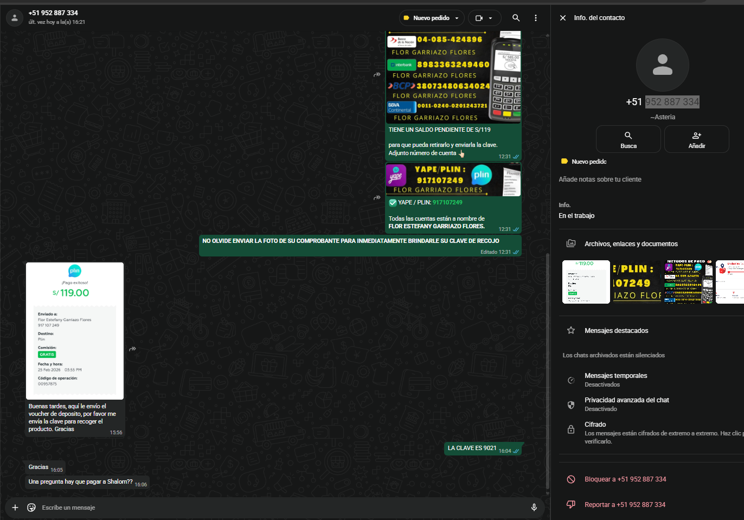This screenshot has height=520, width=744.
Task: Open Privacidad avanzada del chat setting
Action: tap(626, 404)
